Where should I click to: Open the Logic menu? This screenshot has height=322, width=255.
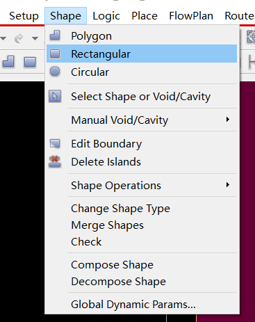[x=106, y=16]
